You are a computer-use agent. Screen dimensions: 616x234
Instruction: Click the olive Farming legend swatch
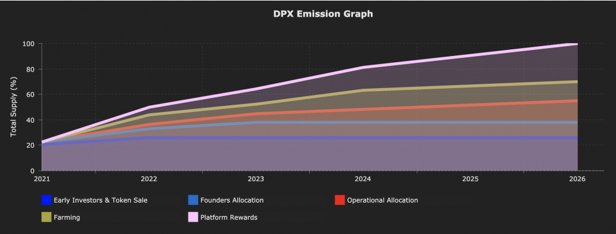[x=46, y=217]
